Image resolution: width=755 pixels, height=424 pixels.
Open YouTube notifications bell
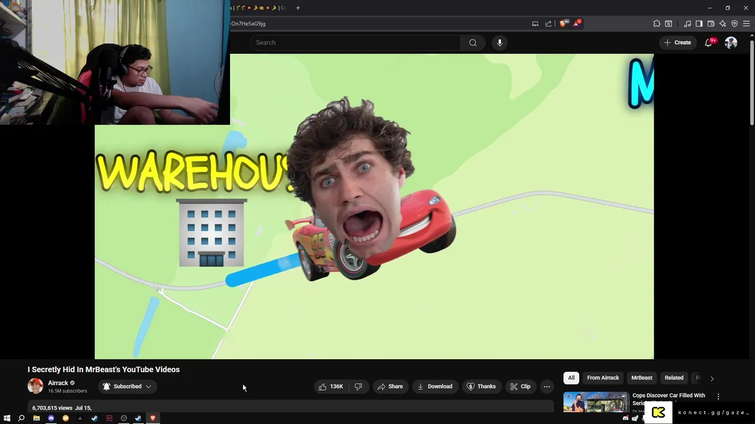pos(709,42)
